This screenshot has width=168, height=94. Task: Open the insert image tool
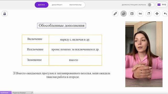(132, 14)
